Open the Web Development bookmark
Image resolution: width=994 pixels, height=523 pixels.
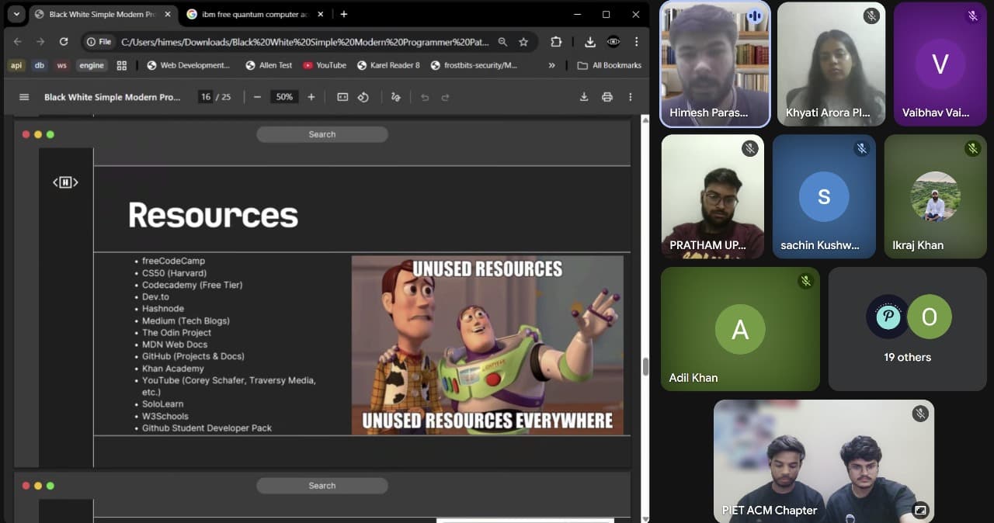point(188,65)
